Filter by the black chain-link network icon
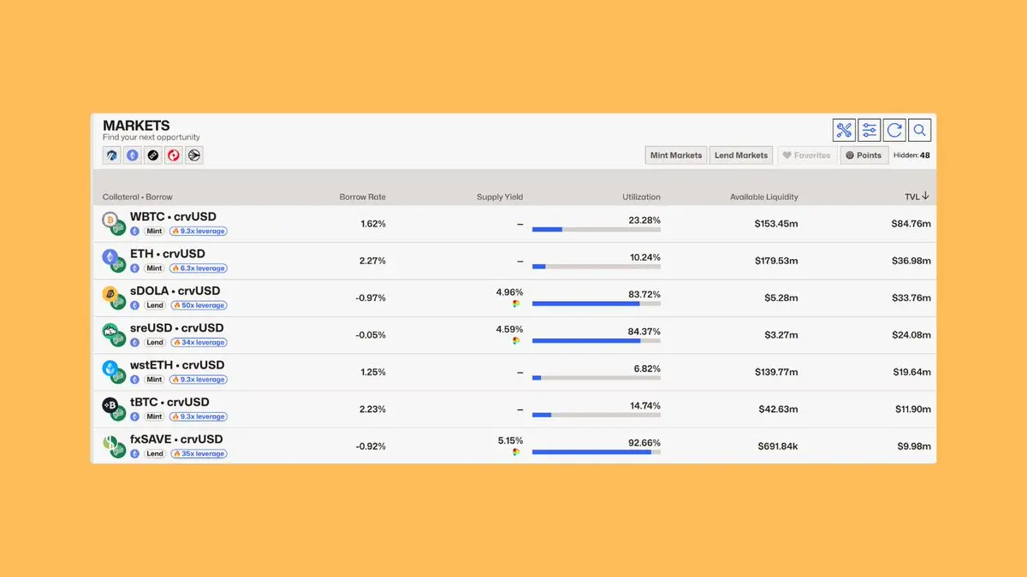1027x577 pixels. tap(153, 156)
